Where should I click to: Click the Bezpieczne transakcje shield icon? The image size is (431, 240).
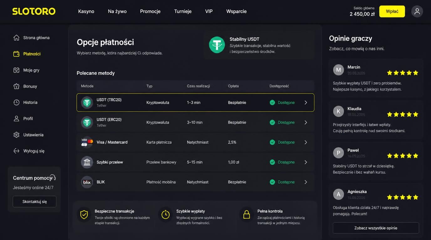[x=84, y=215]
